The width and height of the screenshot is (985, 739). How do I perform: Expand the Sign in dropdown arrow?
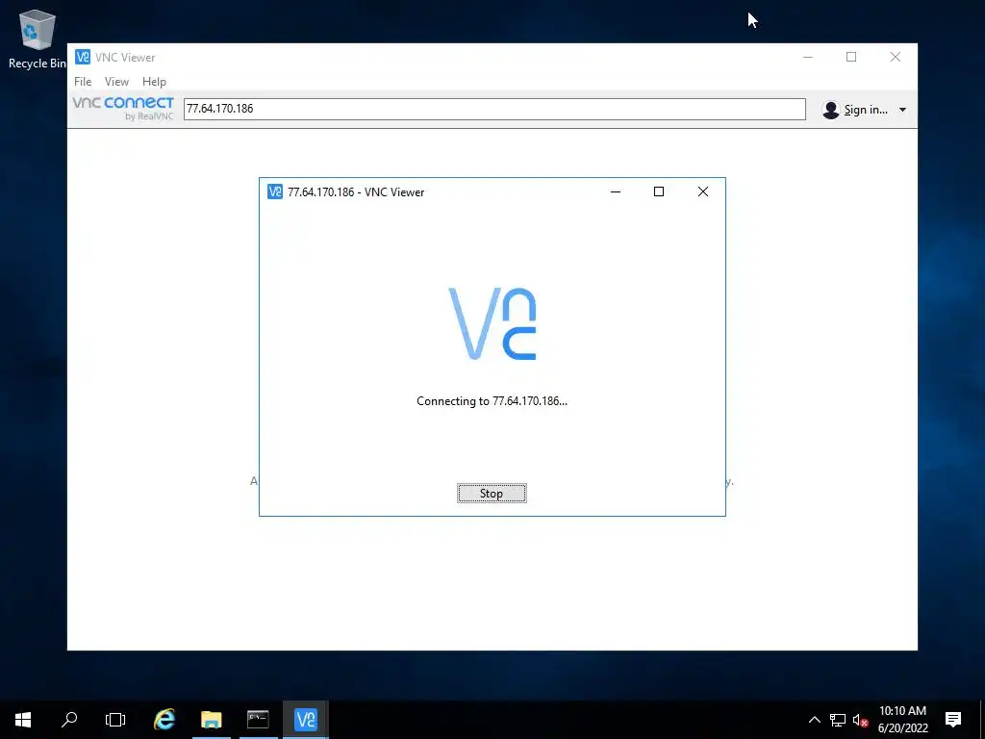pos(902,110)
